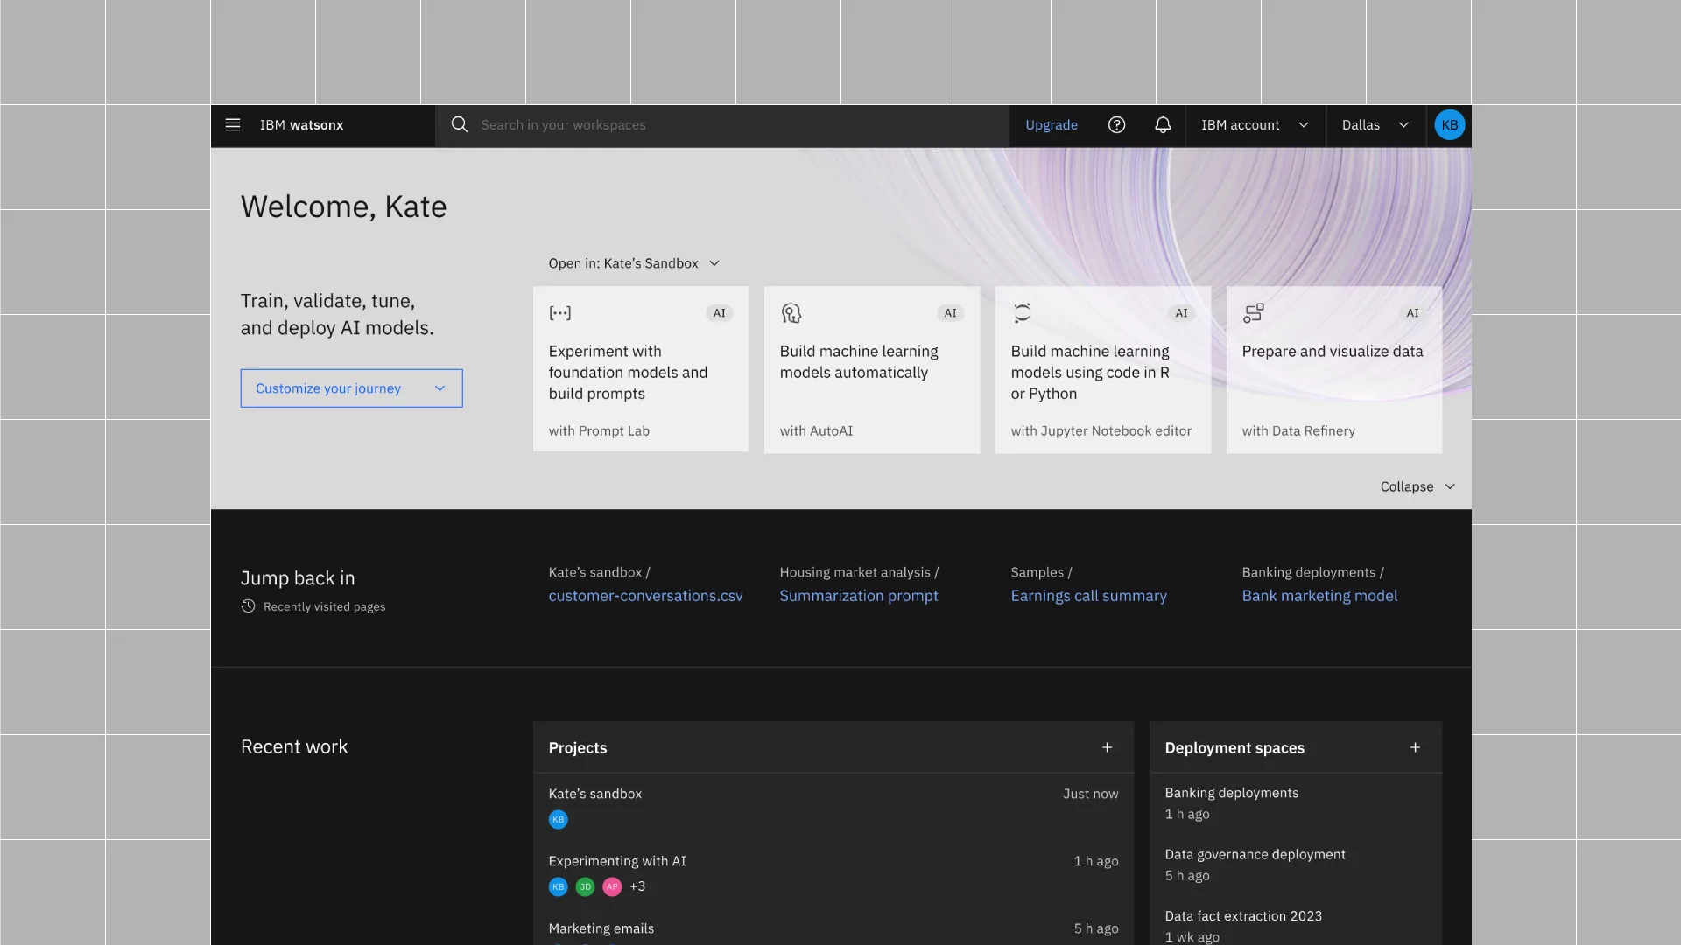Click the help question mark icon

(x=1115, y=126)
